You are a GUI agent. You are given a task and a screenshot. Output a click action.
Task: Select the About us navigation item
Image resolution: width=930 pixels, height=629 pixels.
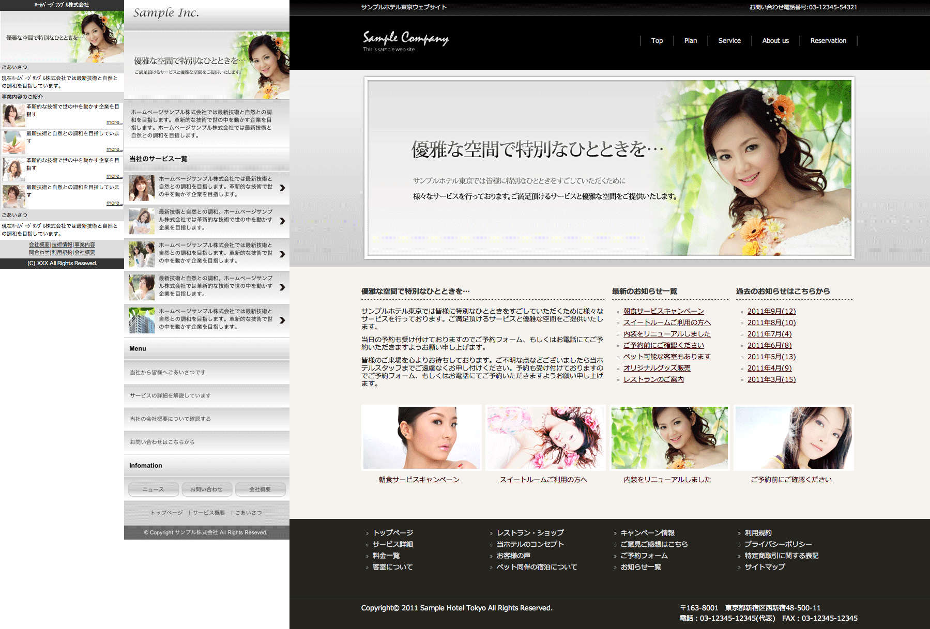pos(775,41)
